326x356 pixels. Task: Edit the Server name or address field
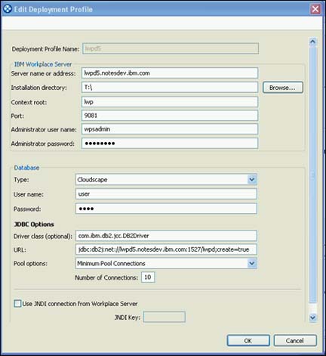pos(170,73)
